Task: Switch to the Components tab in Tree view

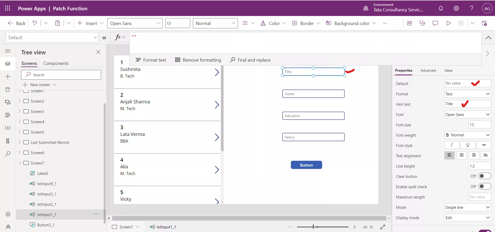Action: [56, 63]
